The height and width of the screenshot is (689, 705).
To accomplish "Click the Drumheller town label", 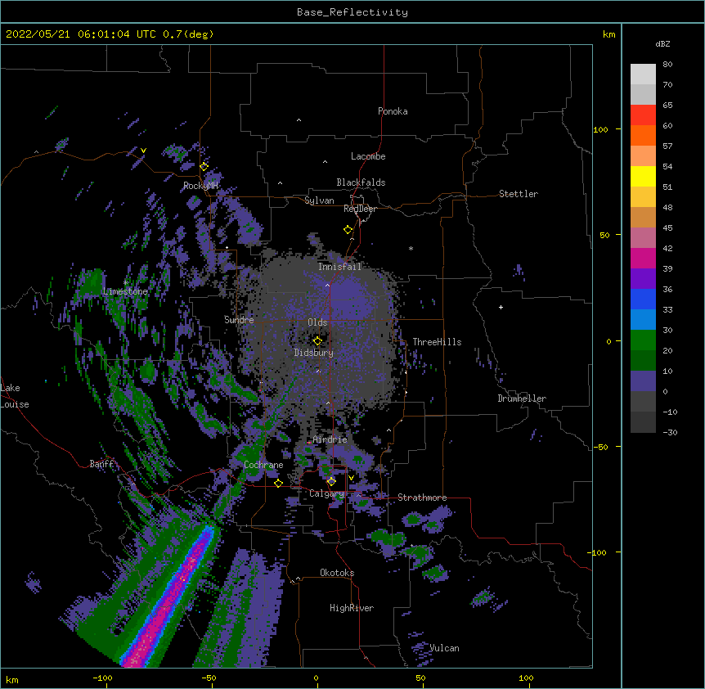I will click(522, 399).
